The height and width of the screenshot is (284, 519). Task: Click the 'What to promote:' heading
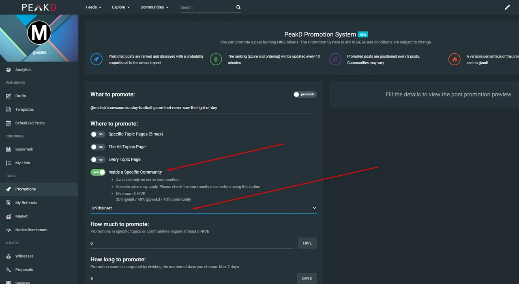pyautogui.click(x=112, y=95)
